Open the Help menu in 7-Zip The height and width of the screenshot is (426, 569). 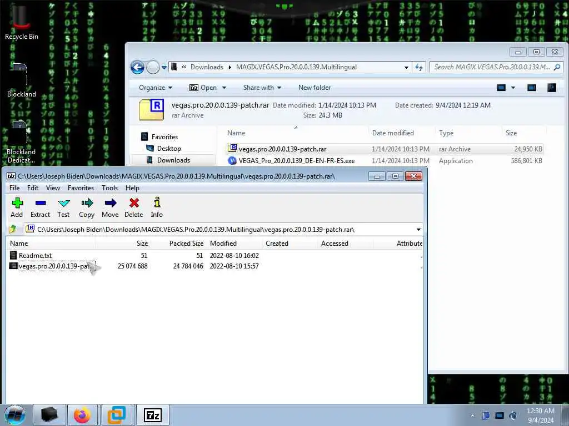coord(132,187)
